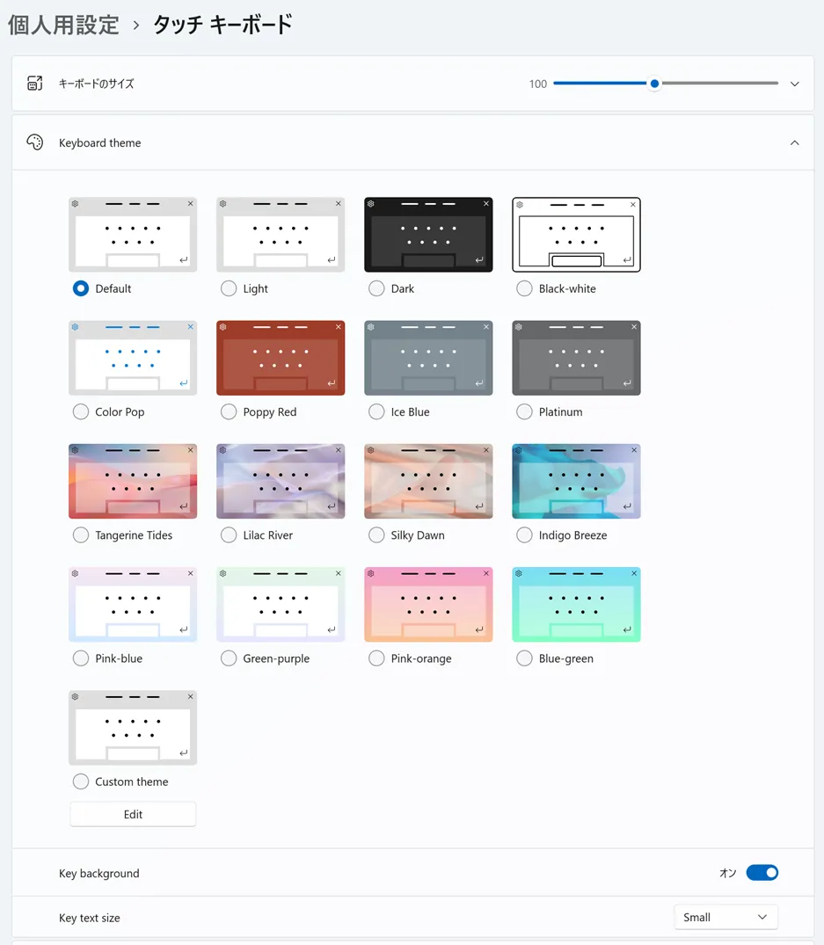Pick the Silky Dawn preview thumbnail
Image resolution: width=824 pixels, height=945 pixels.
click(x=428, y=481)
